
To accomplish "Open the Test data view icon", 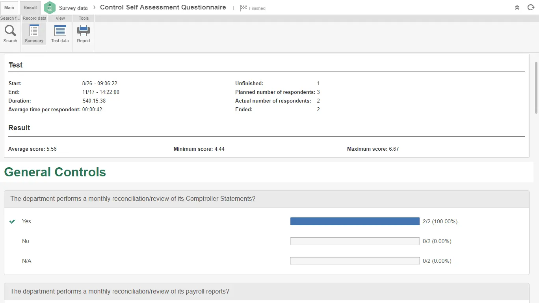I will point(60,31).
